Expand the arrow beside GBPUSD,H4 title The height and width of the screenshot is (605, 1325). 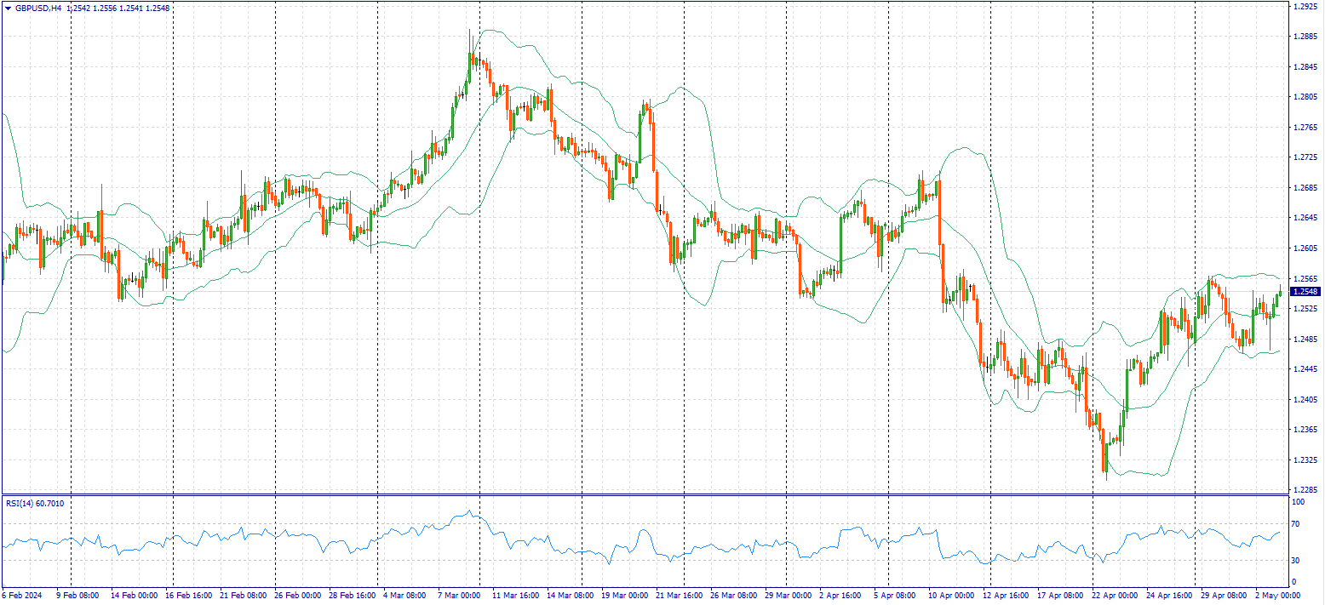[x=7, y=8]
